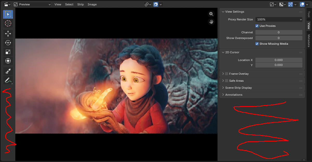Open the Proxy Render Size dropdown

coord(279,19)
